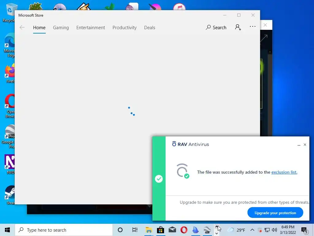Open Cortana from the taskbar
Viewport: 314px width, 236px height.
tap(120, 230)
